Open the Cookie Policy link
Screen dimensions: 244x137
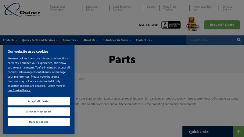pyautogui.click(x=37, y=88)
